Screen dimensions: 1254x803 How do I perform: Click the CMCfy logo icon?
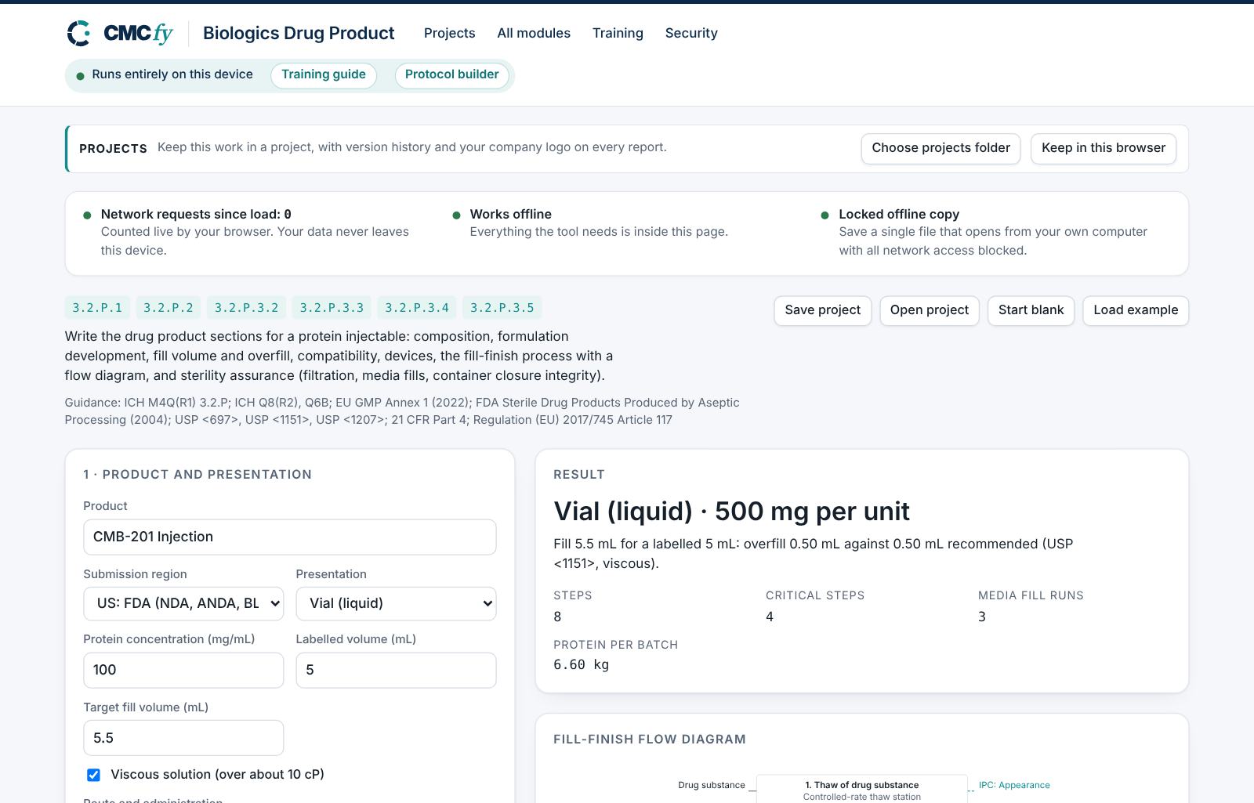(79, 33)
